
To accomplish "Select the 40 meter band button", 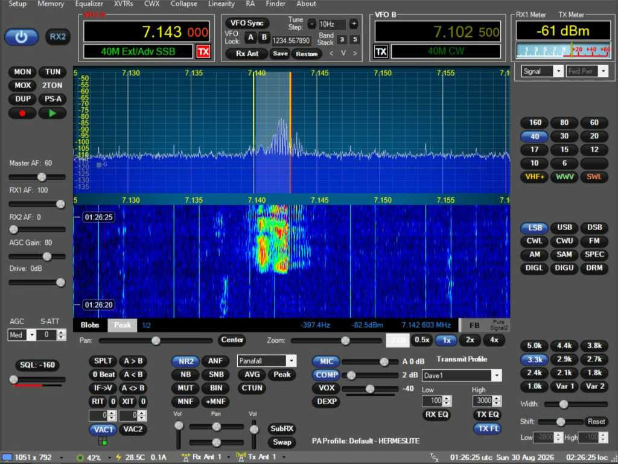I will (535, 137).
